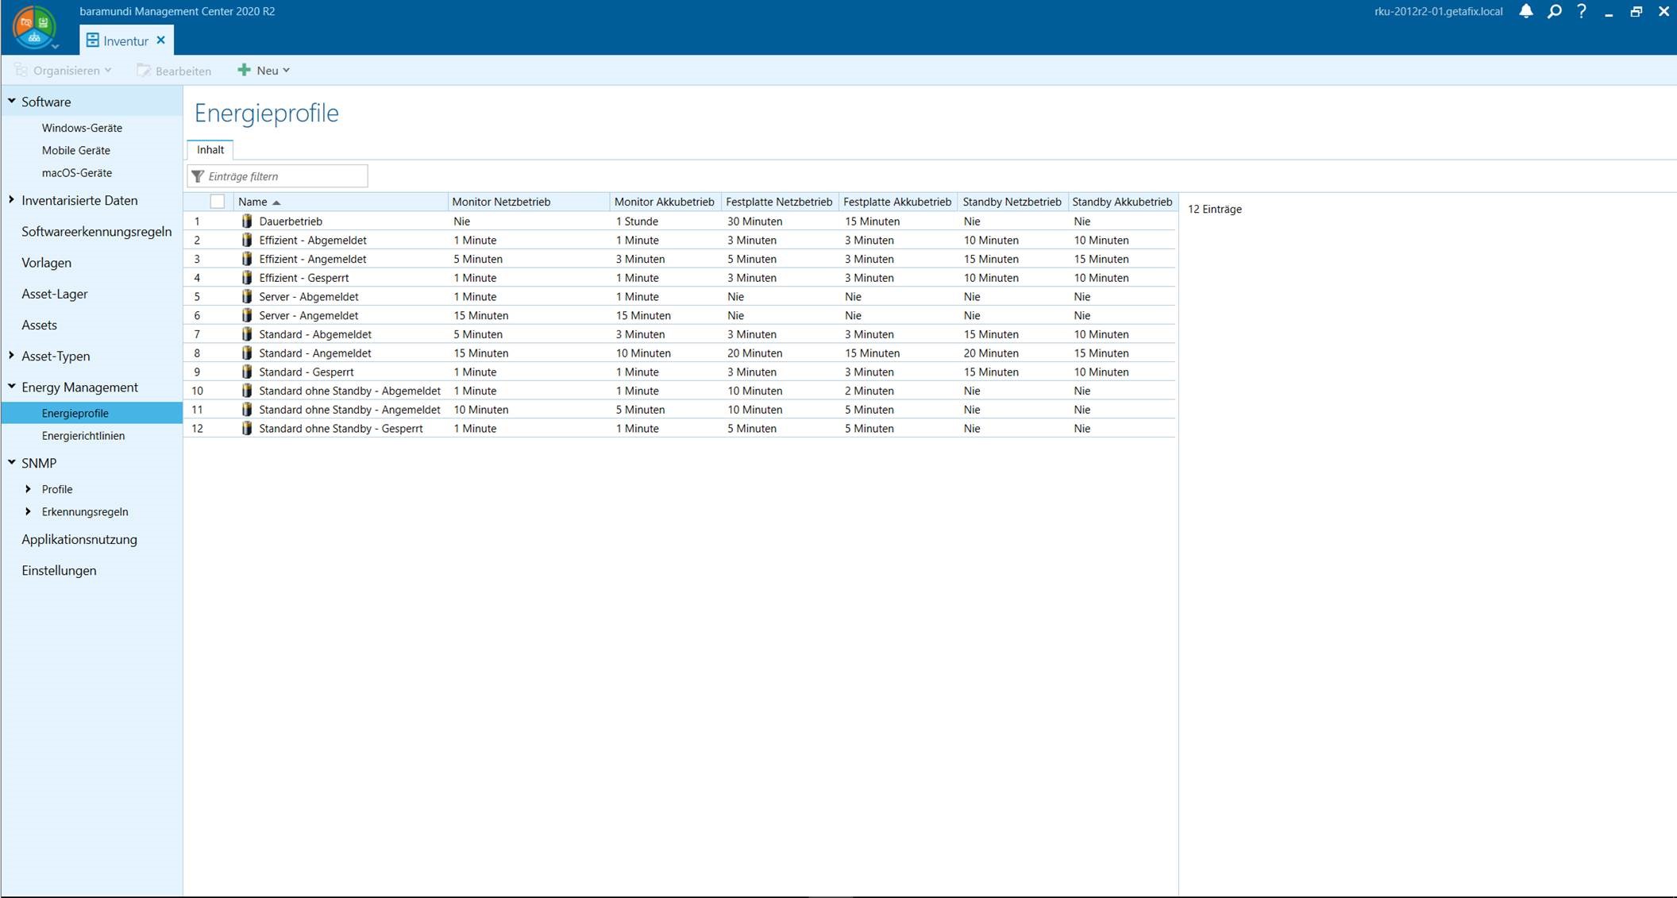Image resolution: width=1677 pixels, height=898 pixels.
Task: Toggle the checkbox next to Dauerbetrieb
Action: tap(218, 221)
